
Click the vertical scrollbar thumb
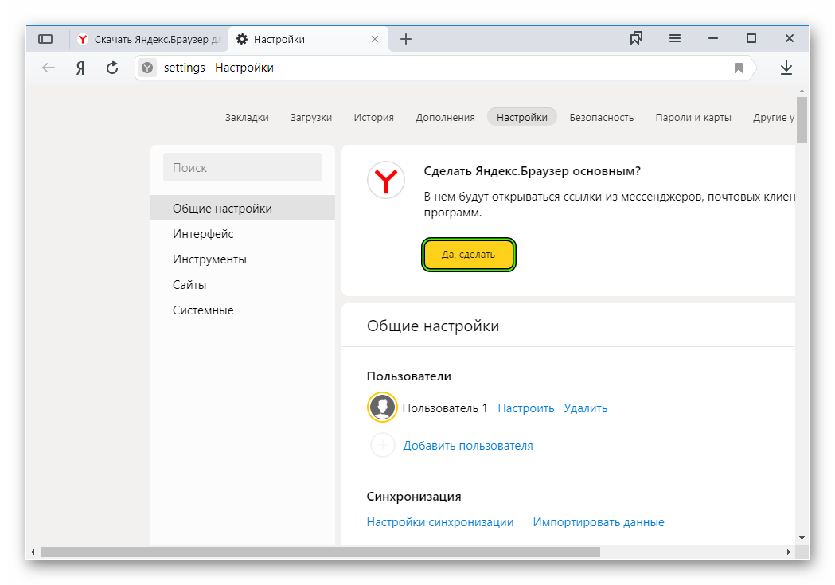click(802, 119)
